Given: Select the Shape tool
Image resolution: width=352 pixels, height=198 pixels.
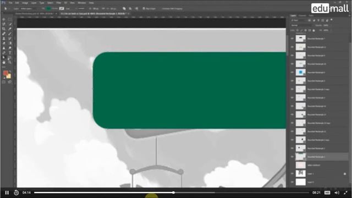Looking at the screenshot, I should pos(10,58).
